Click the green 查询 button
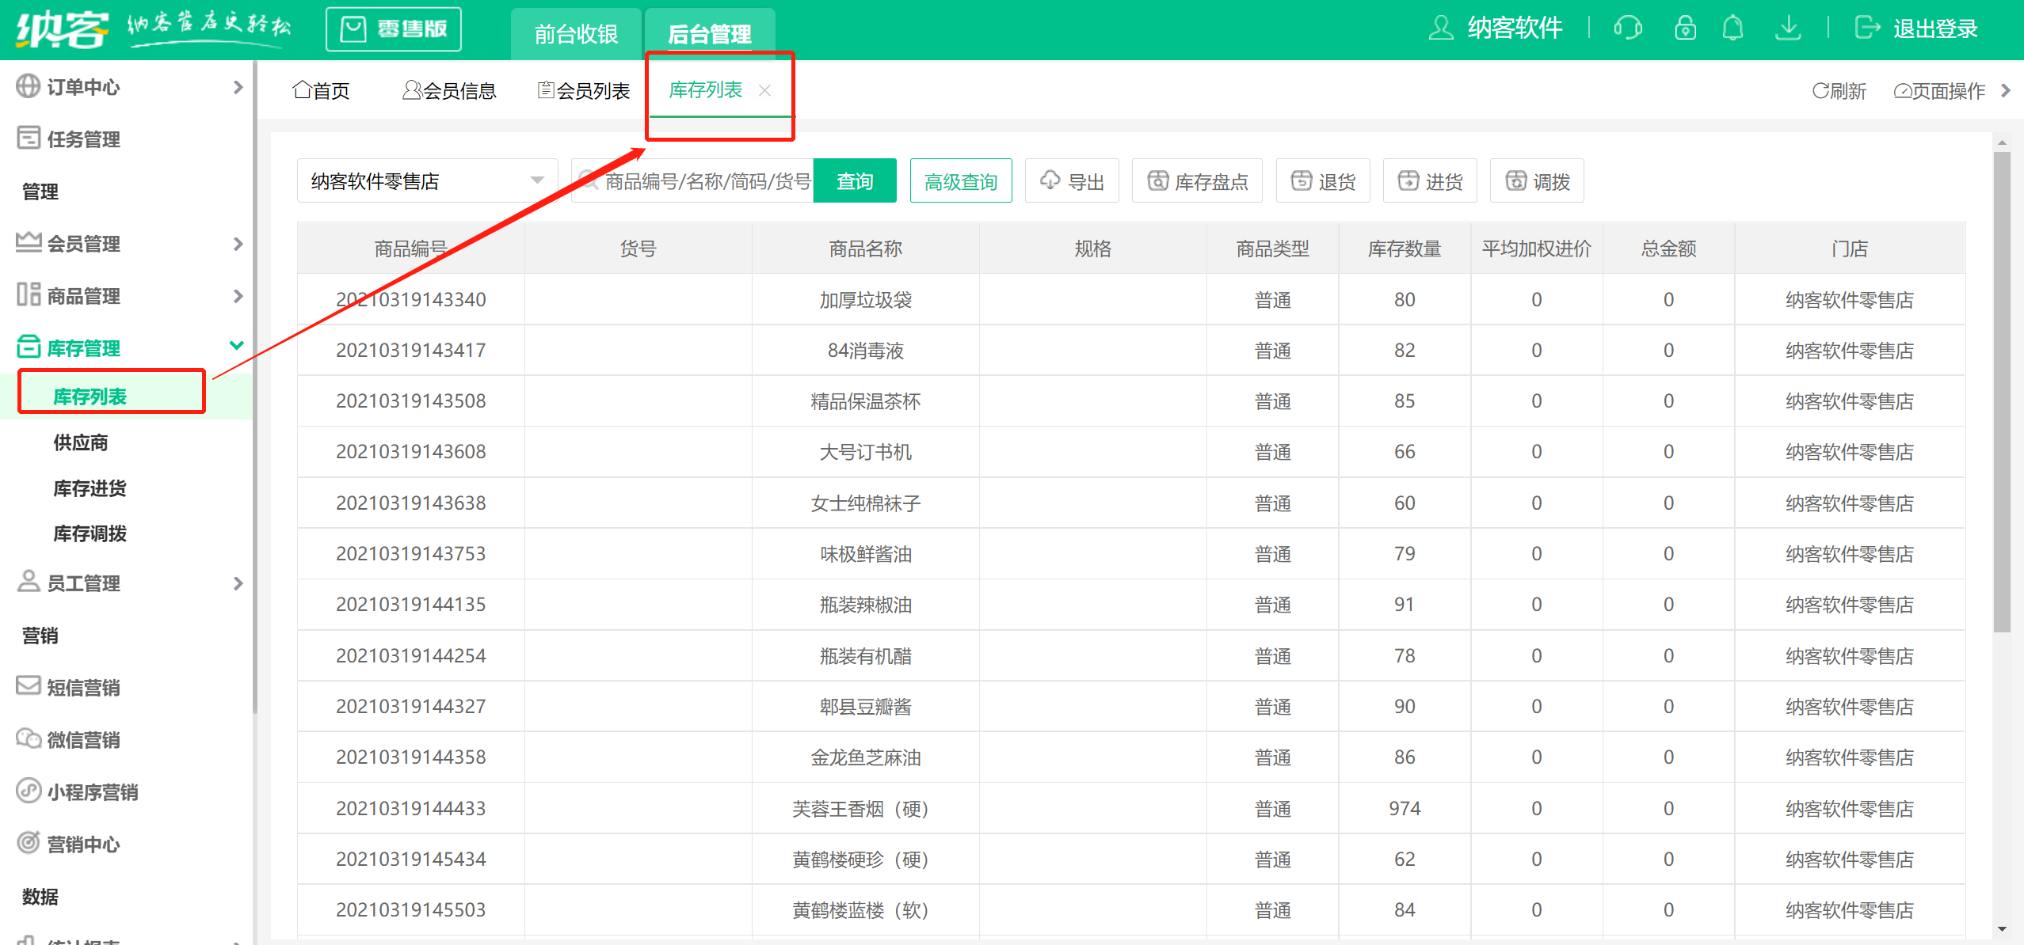2024x945 pixels. click(x=854, y=181)
